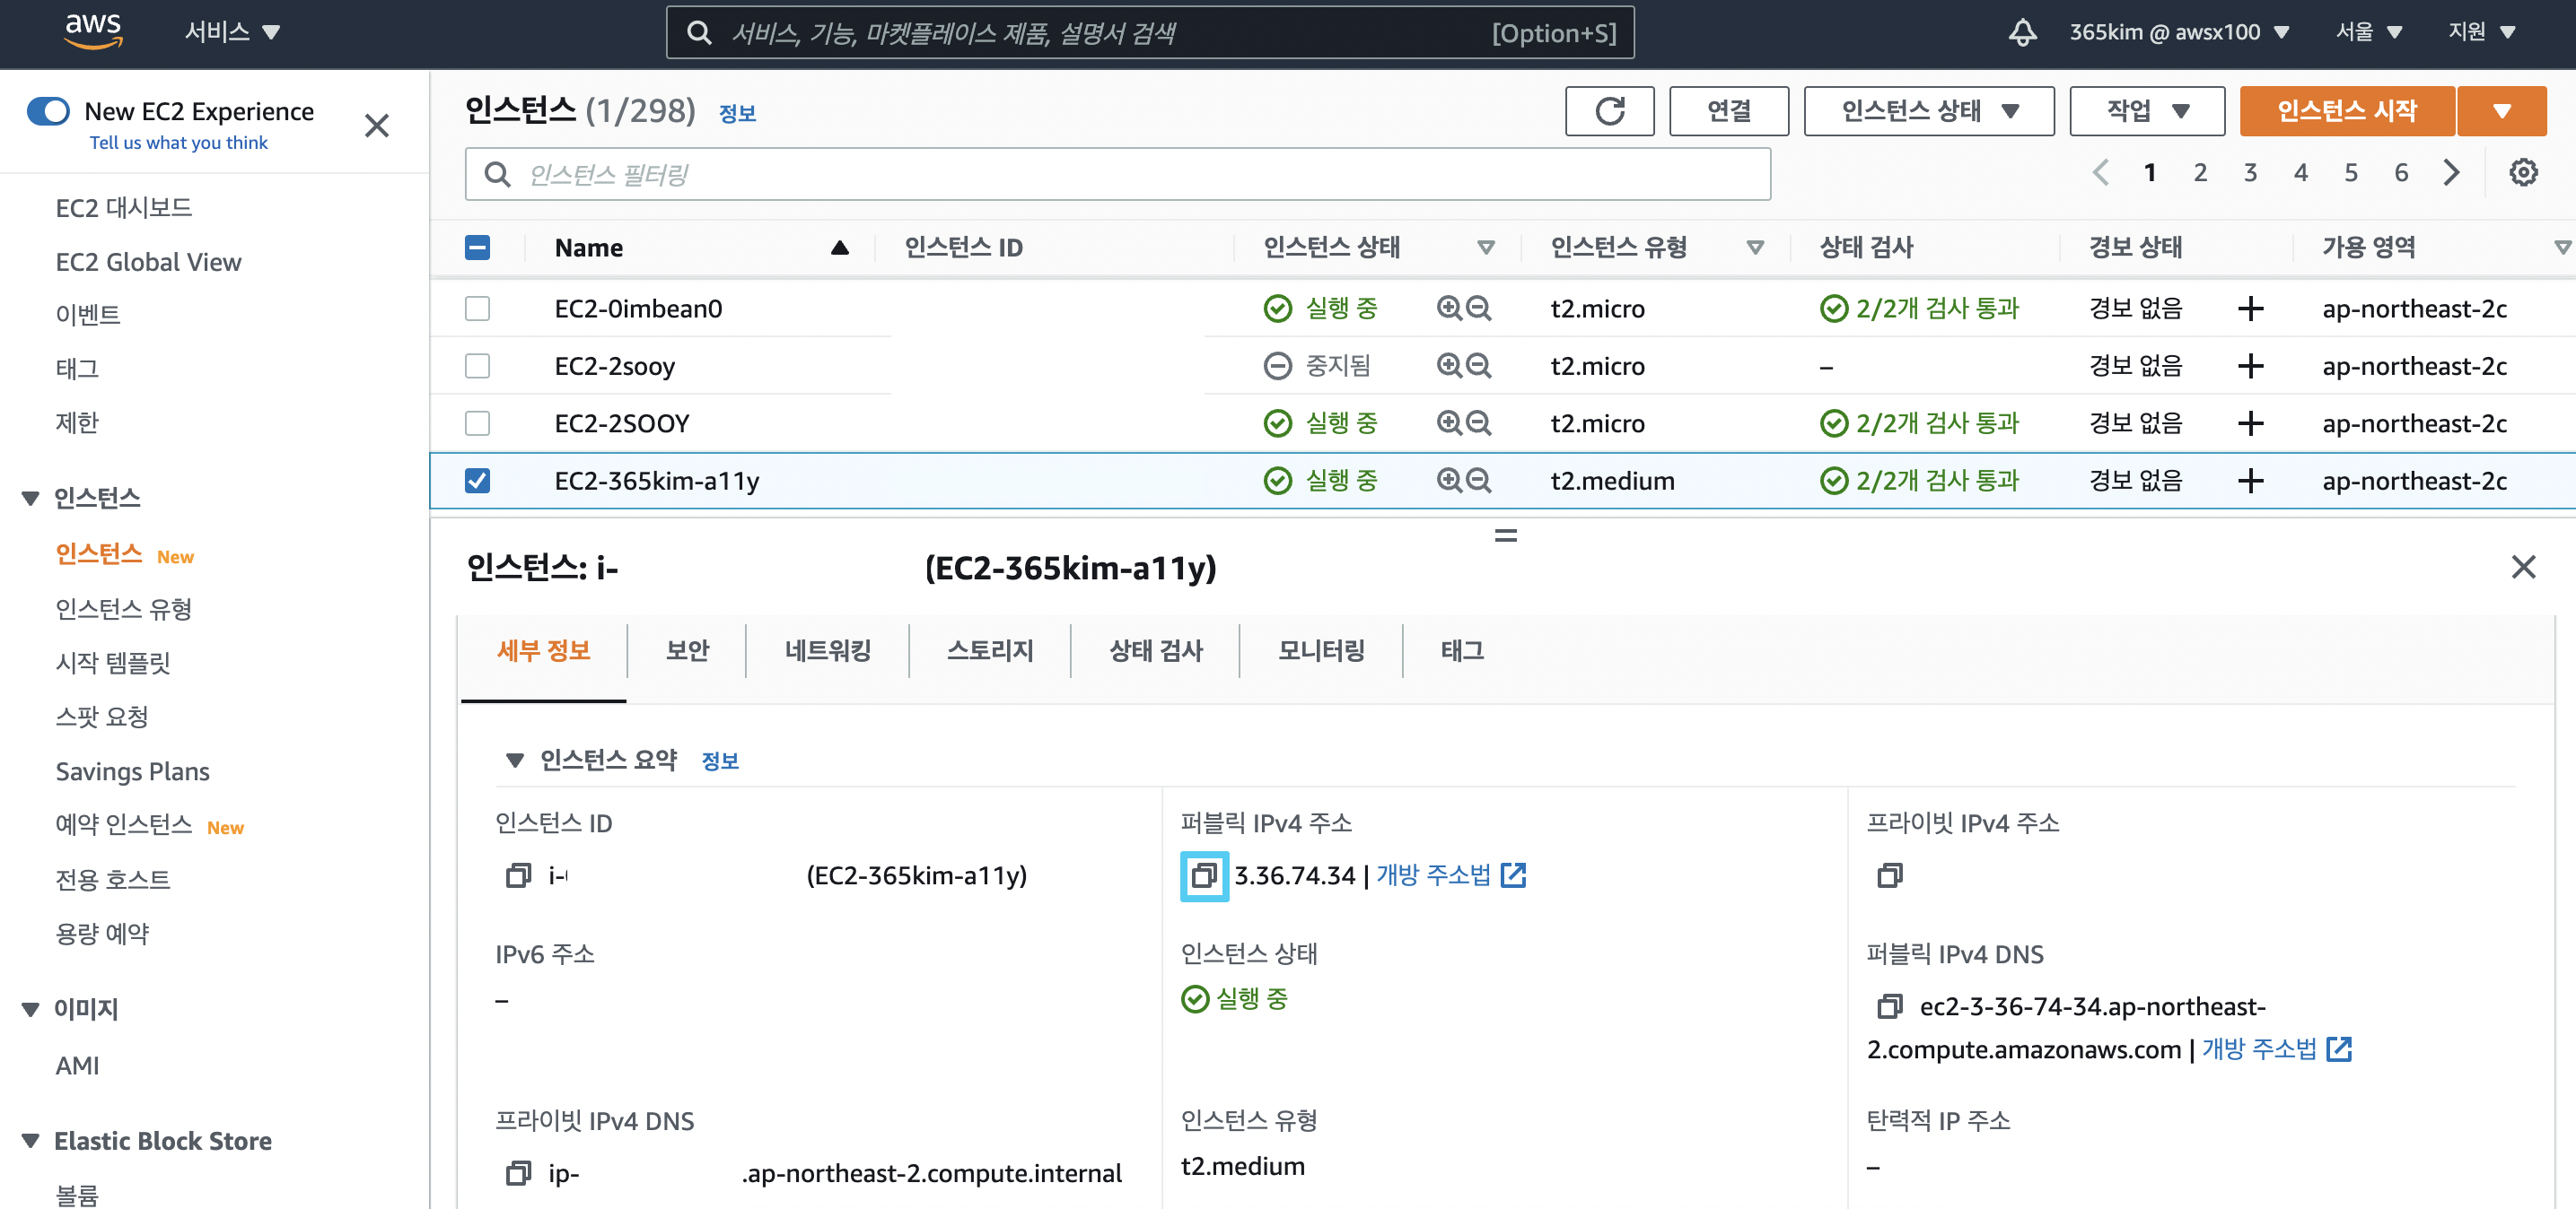The image size is (2576, 1209).
Task: Open the 작업 actions dropdown
Action: click(x=2146, y=110)
